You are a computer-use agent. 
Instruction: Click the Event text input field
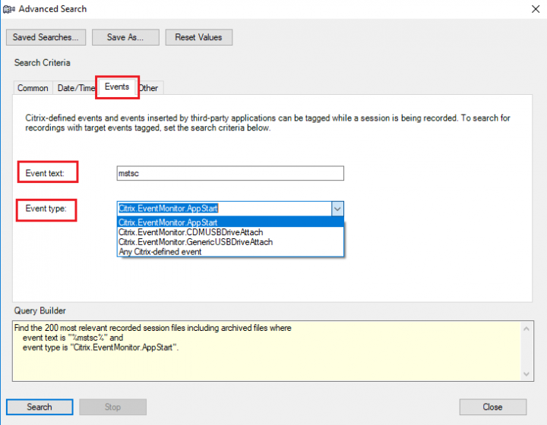click(x=230, y=174)
